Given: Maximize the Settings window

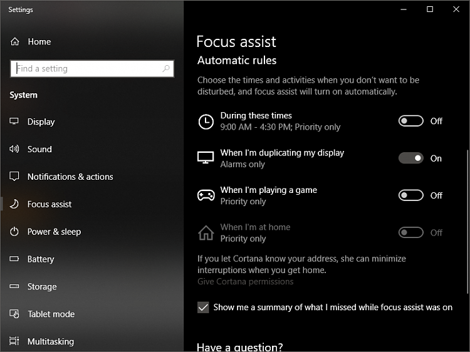Looking at the screenshot, I should (x=430, y=9).
